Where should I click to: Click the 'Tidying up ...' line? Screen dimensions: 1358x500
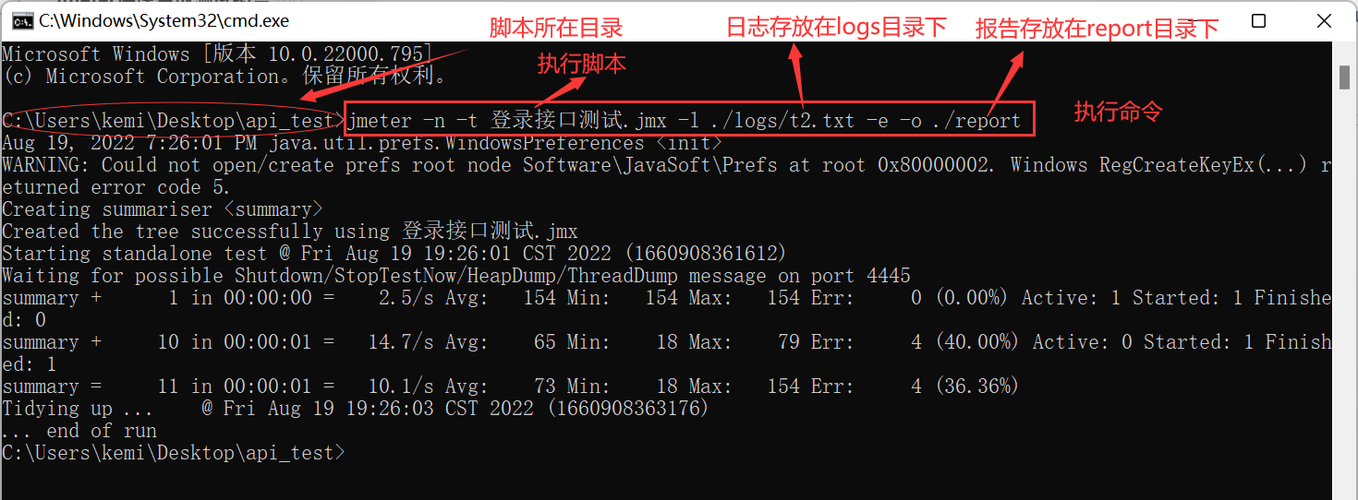point(356,409)
